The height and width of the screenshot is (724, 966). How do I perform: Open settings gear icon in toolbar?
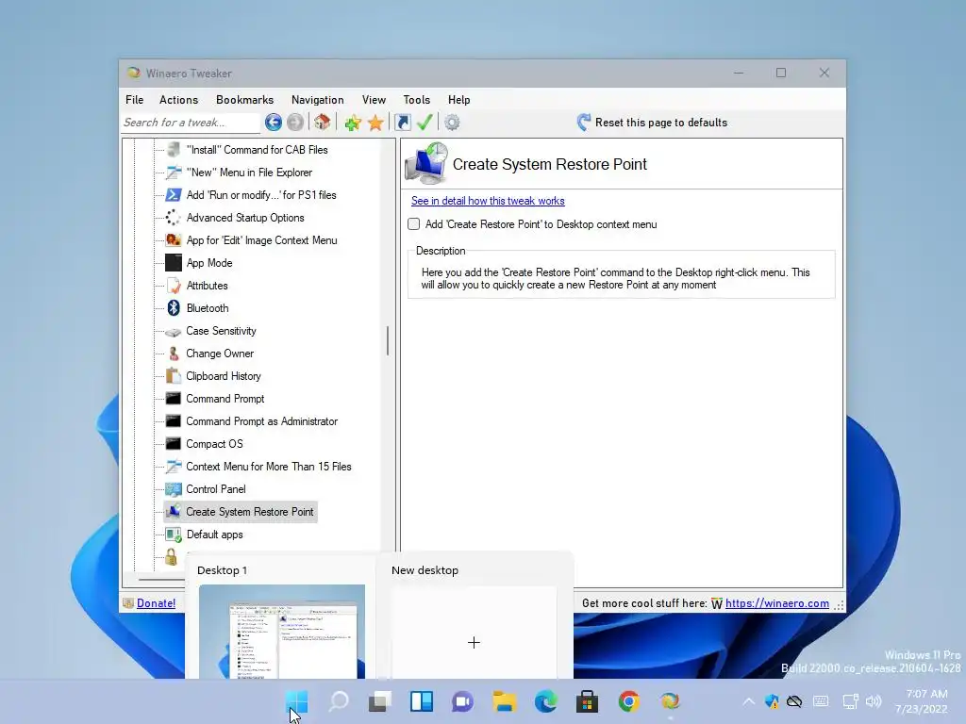coord(452,123)
